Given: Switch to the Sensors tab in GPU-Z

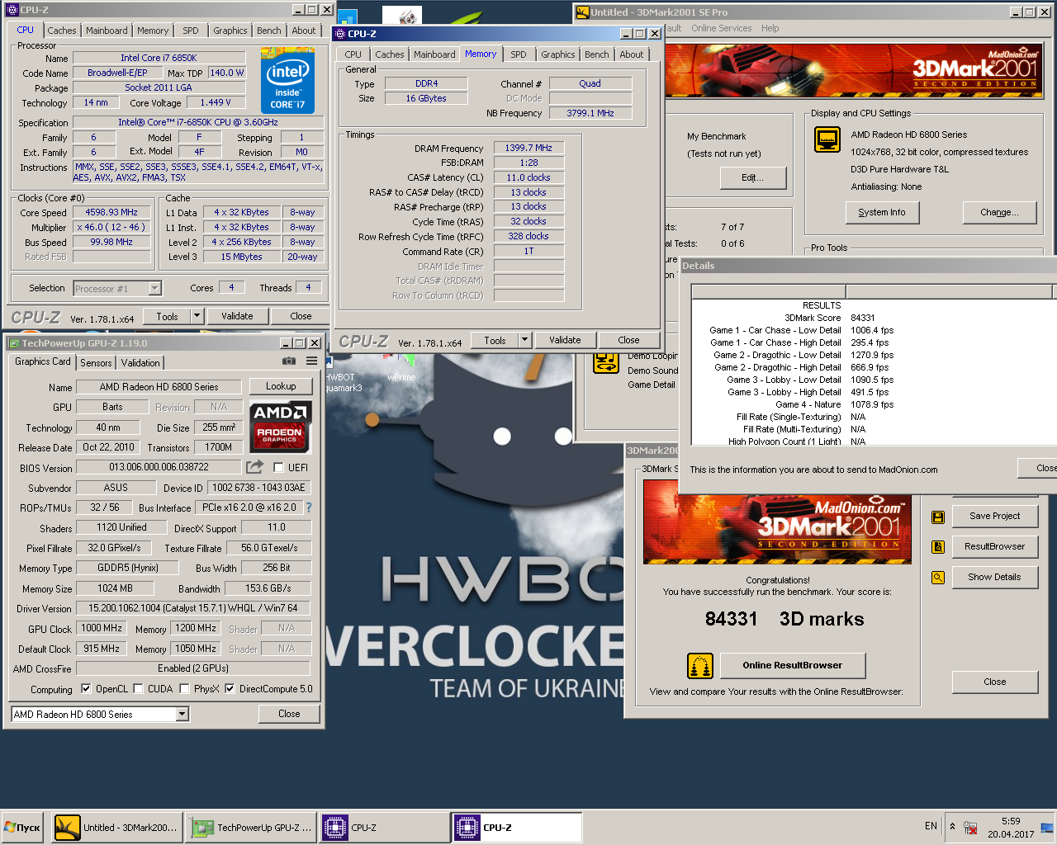Looking at the screenshot, I should pos(96,363).
